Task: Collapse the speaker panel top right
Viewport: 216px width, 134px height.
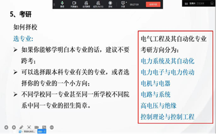Action: 212,4
